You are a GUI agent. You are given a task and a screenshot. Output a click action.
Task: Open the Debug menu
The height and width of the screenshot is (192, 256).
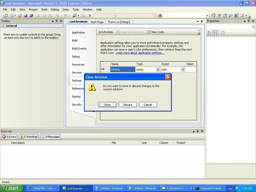55,9
